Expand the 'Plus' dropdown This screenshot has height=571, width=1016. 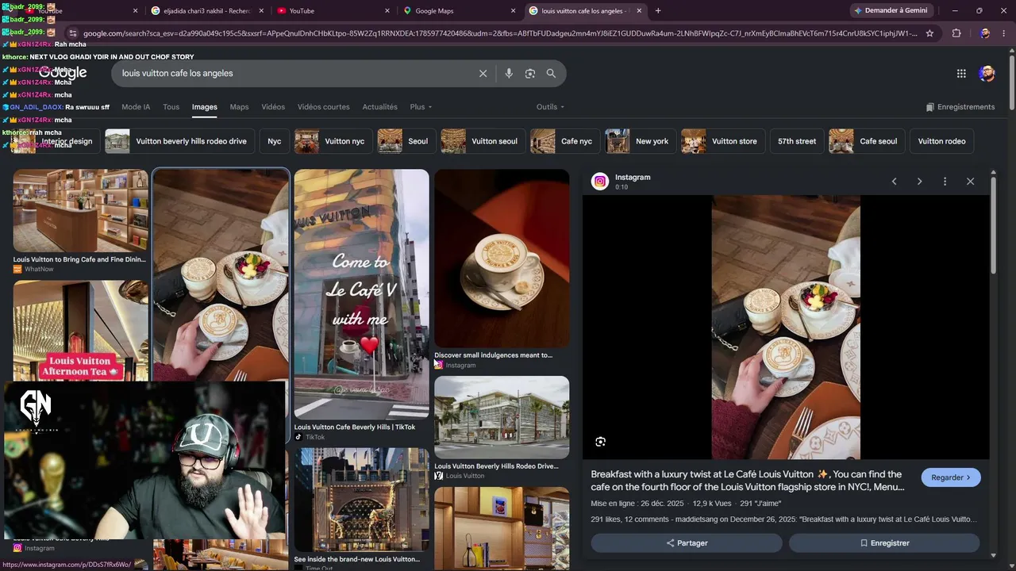421,107
